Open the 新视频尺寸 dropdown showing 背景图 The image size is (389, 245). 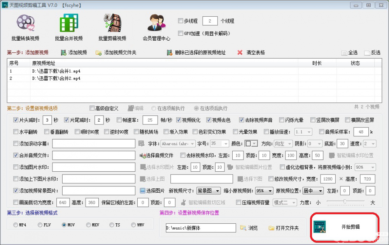(209, 191)
